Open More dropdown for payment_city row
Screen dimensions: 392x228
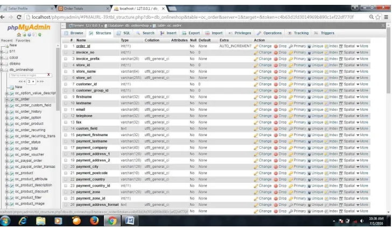pyautogui.click(x=362, y=167)
